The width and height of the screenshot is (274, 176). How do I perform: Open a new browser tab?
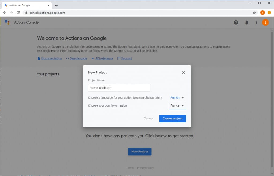[x=56, y=5]
